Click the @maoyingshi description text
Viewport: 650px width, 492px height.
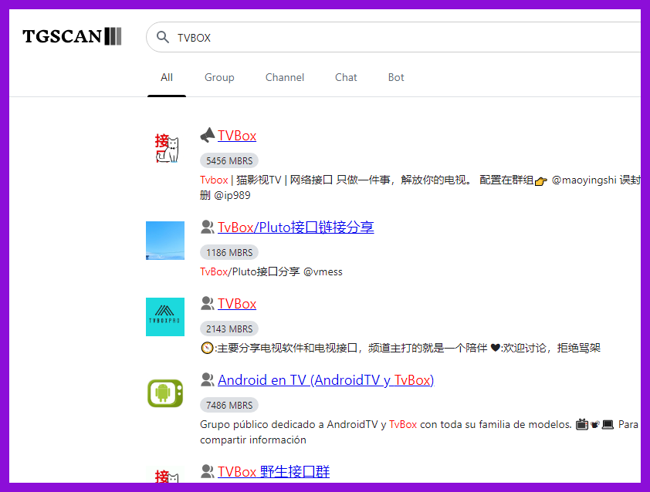tap(584, 180)
